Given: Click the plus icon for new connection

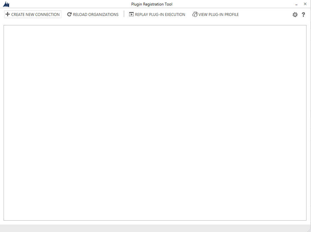Looking at the screenshot, I should tap(8, 14).
